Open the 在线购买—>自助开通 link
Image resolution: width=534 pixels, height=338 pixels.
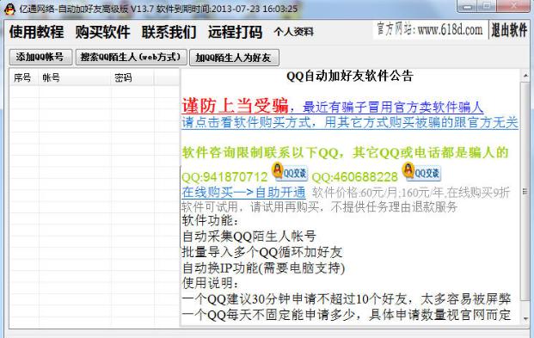(x=244, y=193)
